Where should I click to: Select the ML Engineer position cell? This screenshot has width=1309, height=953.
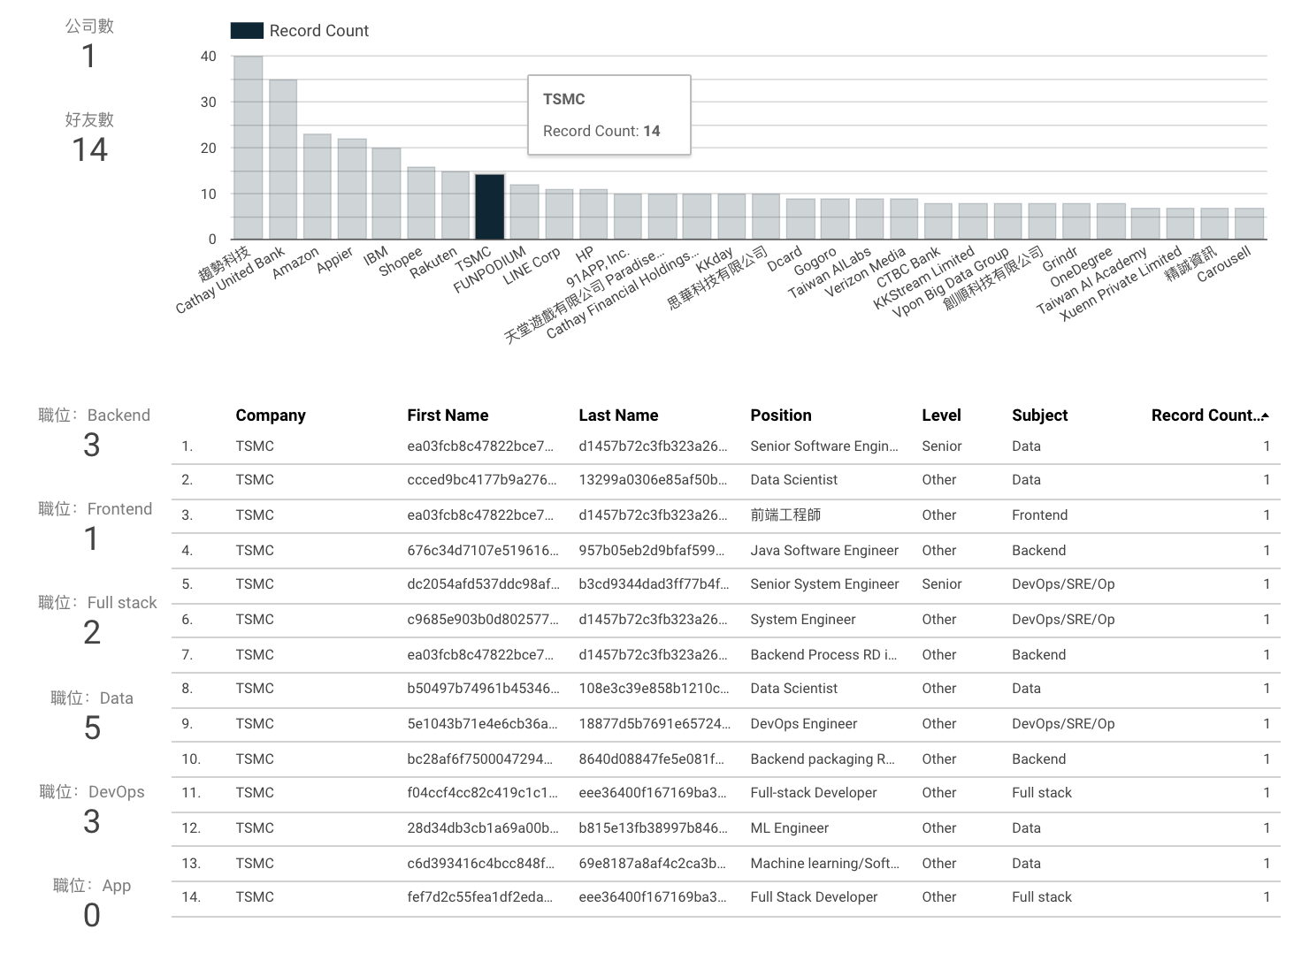pyautogui.click(x=790, y=828)
